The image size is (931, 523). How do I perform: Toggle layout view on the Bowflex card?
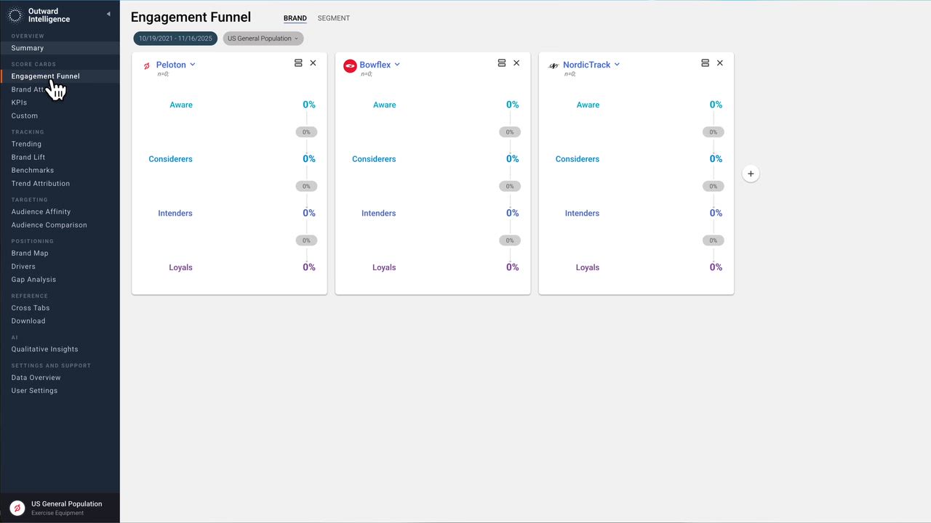(502, 63)
